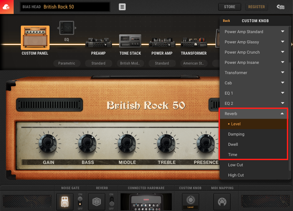The image size is (293, 211).
Task: Click the Custom Knob Level icon
Action: (x=190, y=201)
